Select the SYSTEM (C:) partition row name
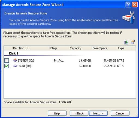 point(26,60)
